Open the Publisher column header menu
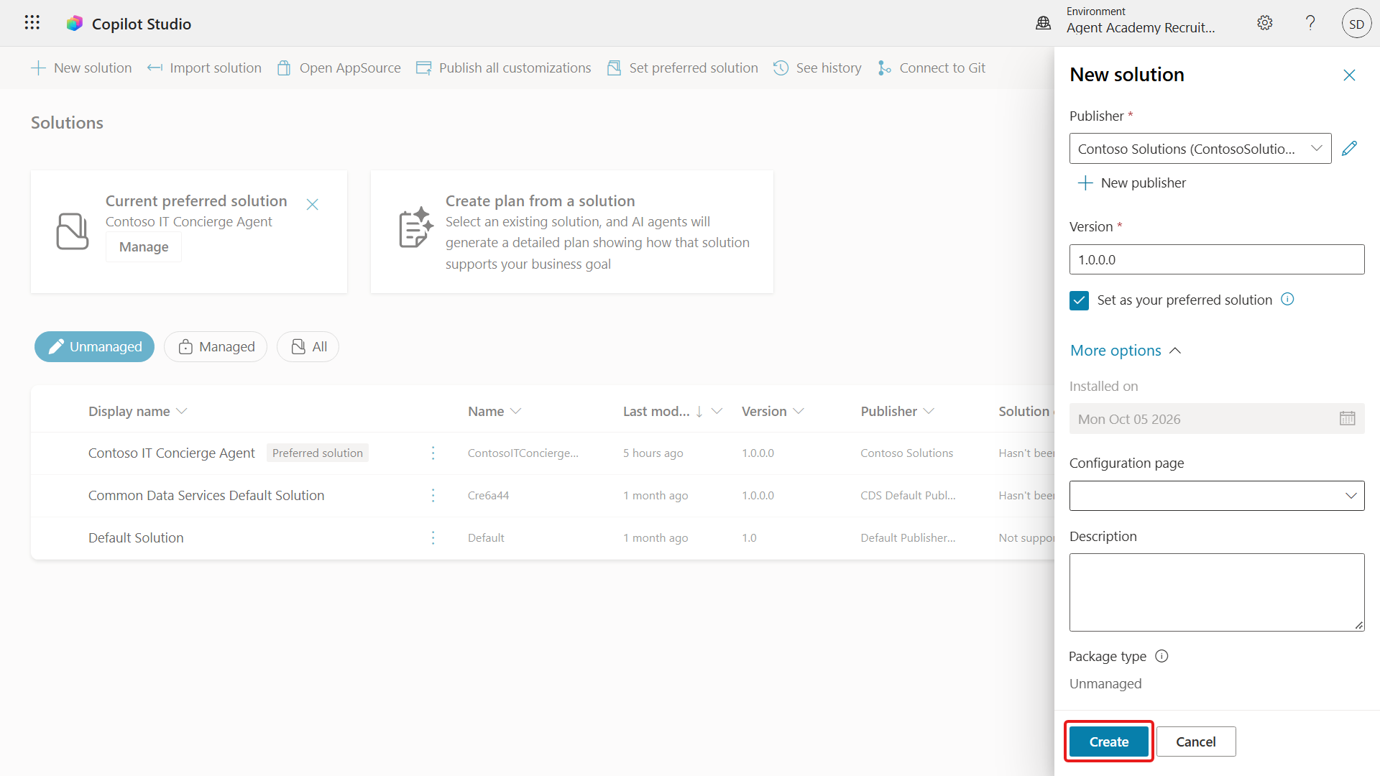Screen dimensions: 1380x776 point(897,411)
